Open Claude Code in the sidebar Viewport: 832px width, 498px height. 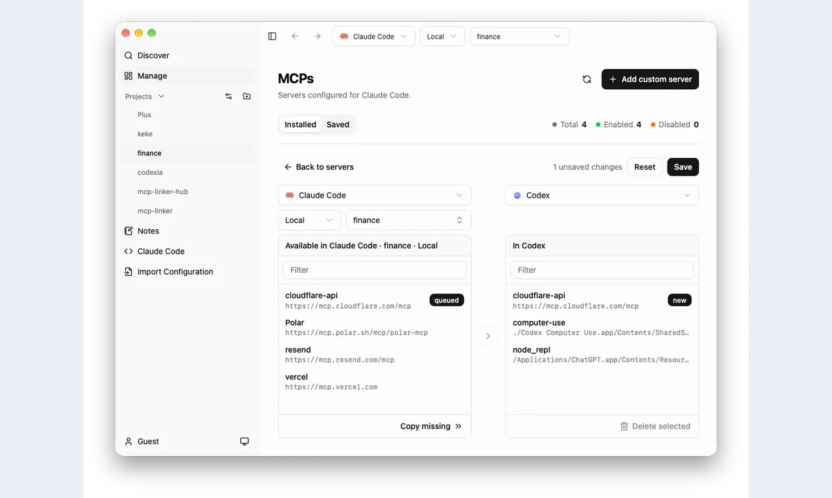(x=187, y=251)
